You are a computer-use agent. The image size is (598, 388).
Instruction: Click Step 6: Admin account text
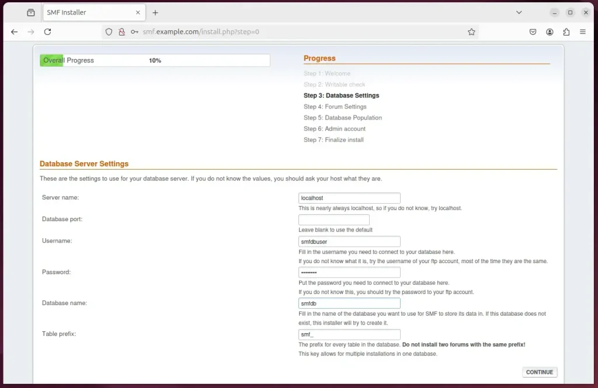pos(335,129)
